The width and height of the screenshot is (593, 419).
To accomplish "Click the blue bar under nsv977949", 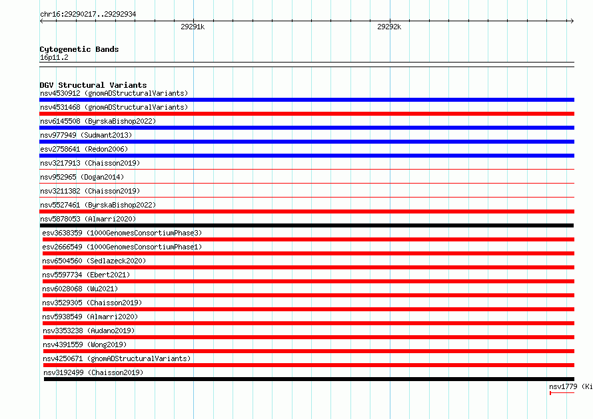I will [x=306, y=142].
